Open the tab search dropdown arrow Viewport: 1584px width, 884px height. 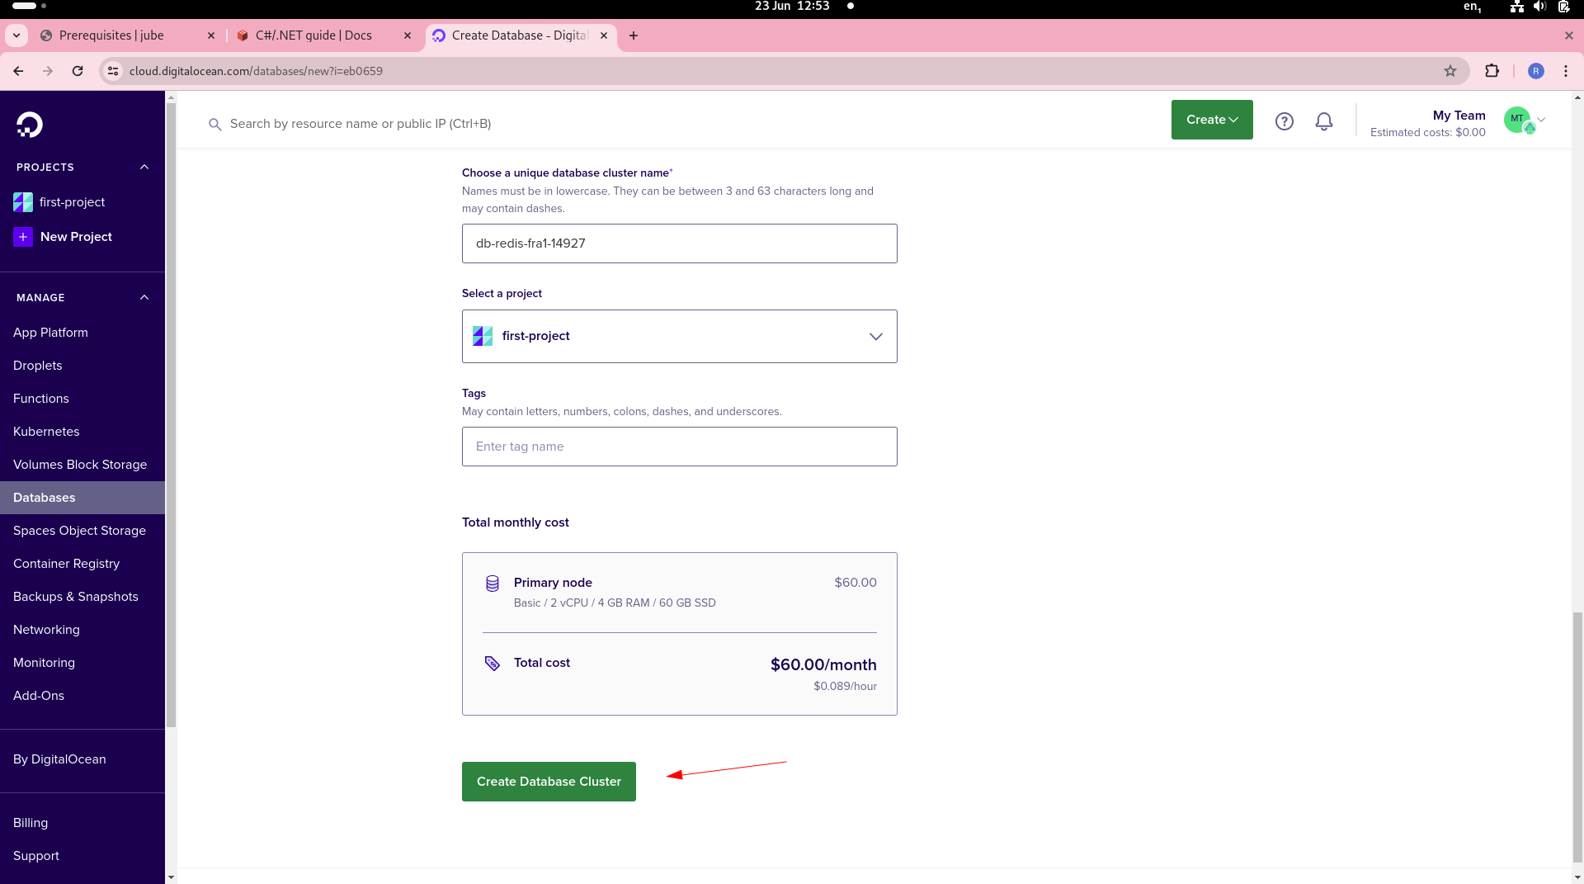[16, 35]
